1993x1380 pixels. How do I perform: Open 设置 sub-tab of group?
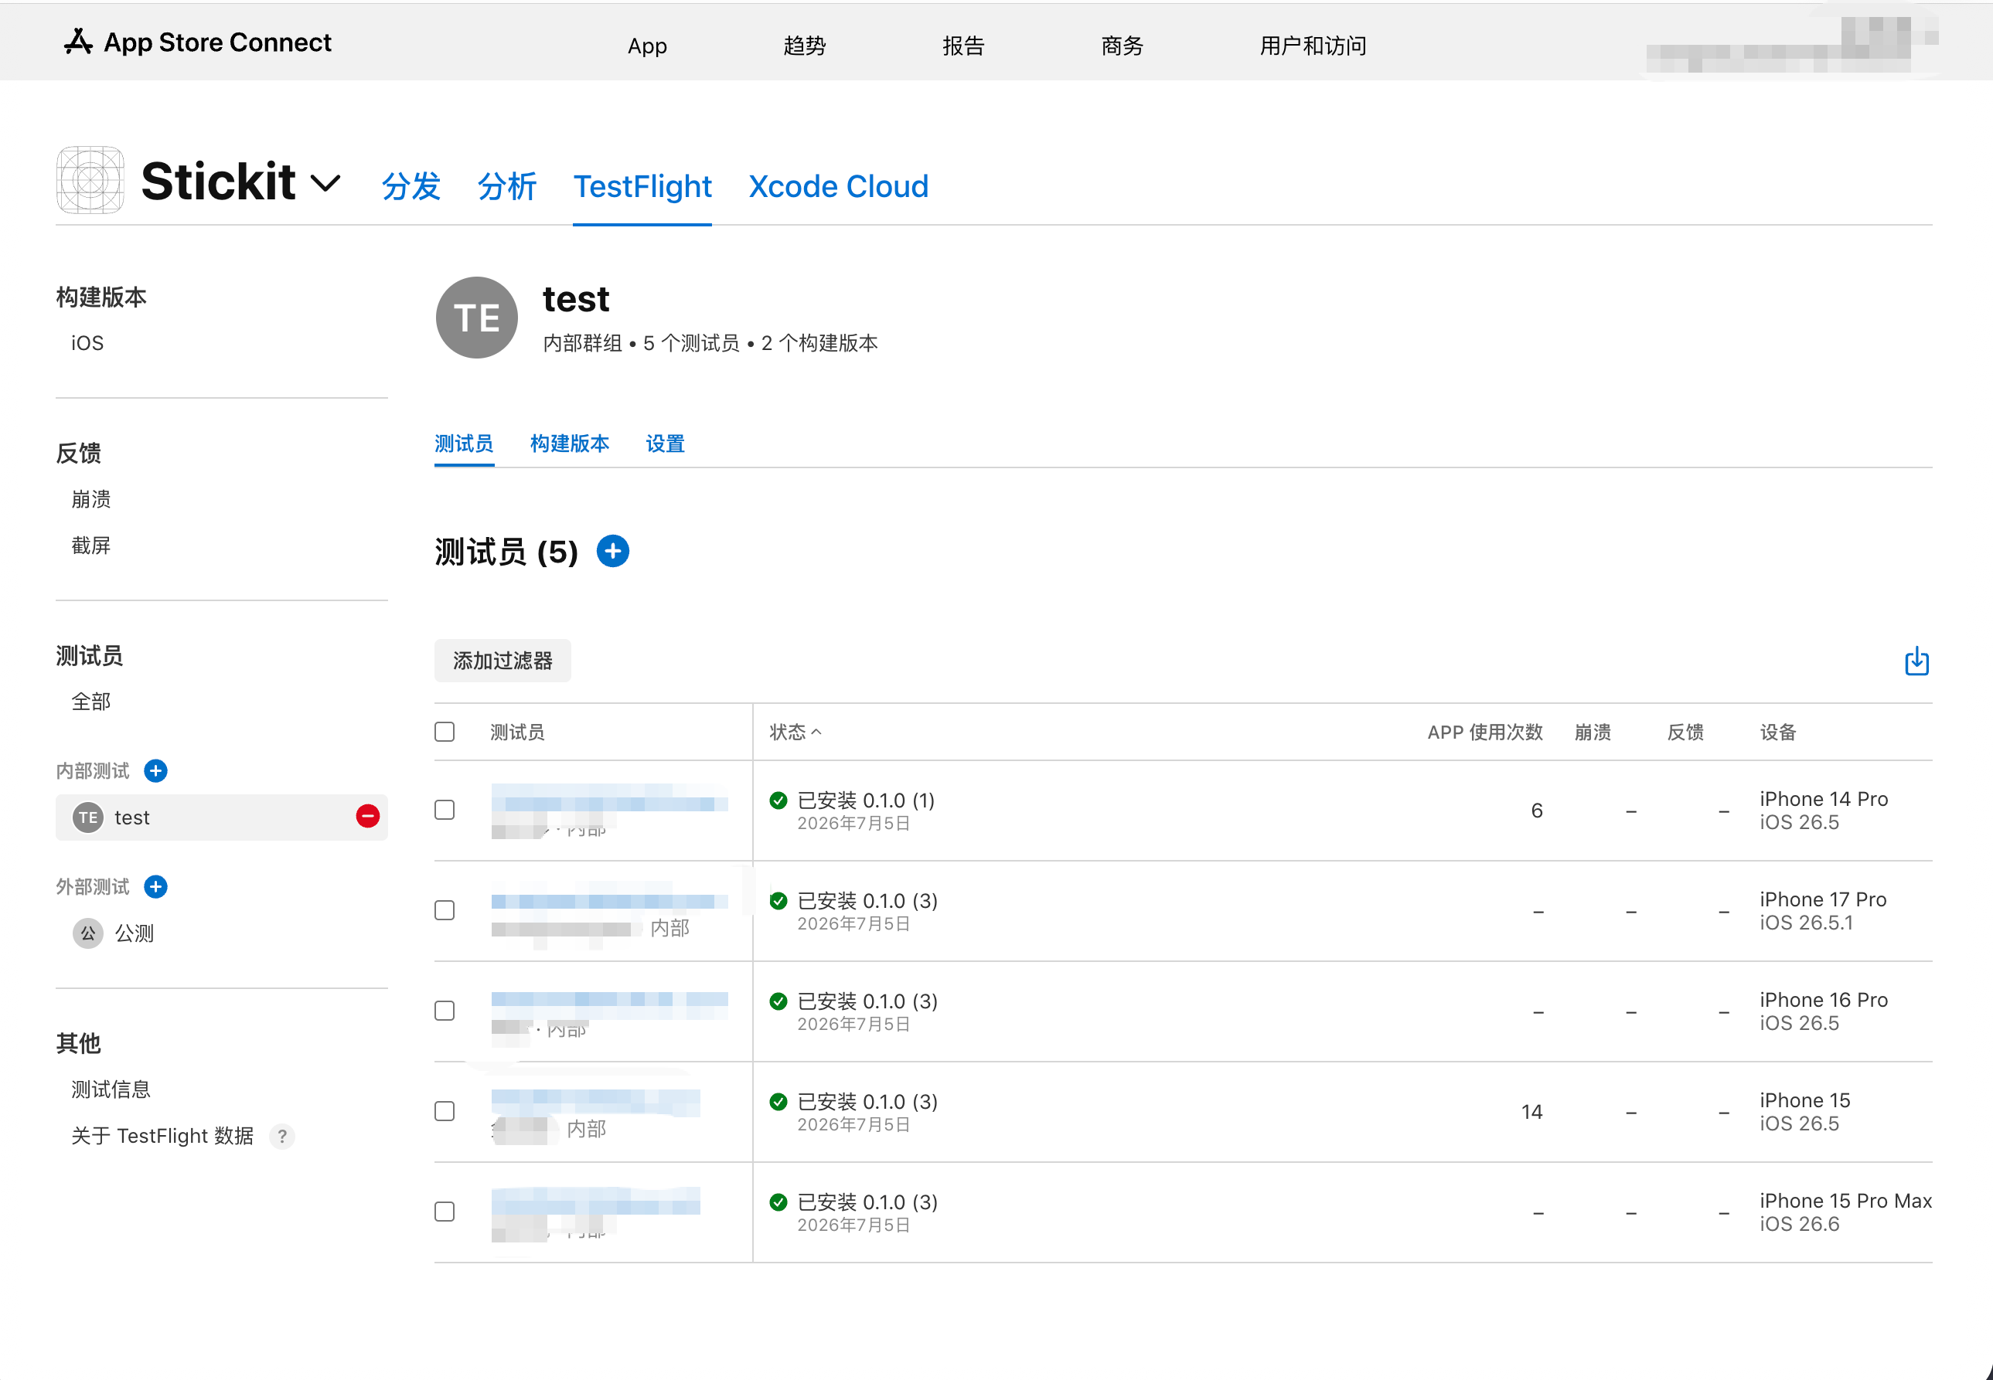[x=665, y=444]
